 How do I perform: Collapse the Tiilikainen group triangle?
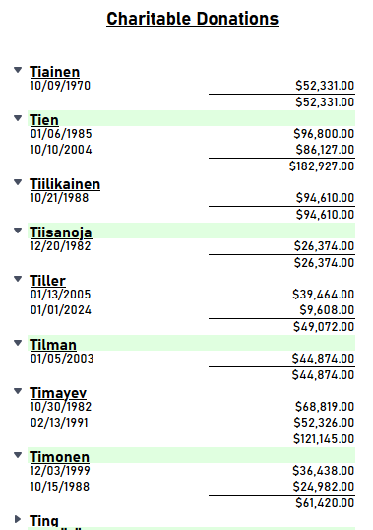(18, 182)
